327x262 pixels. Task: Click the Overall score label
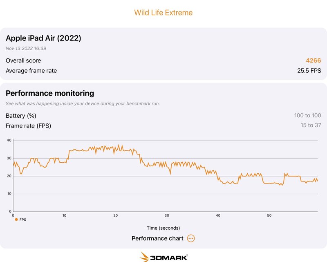pos(23,60)
